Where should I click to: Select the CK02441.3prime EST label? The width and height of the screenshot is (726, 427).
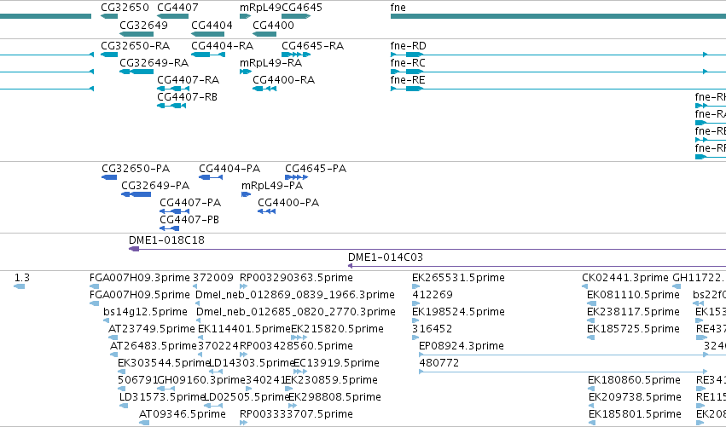[x=625, y=278]
